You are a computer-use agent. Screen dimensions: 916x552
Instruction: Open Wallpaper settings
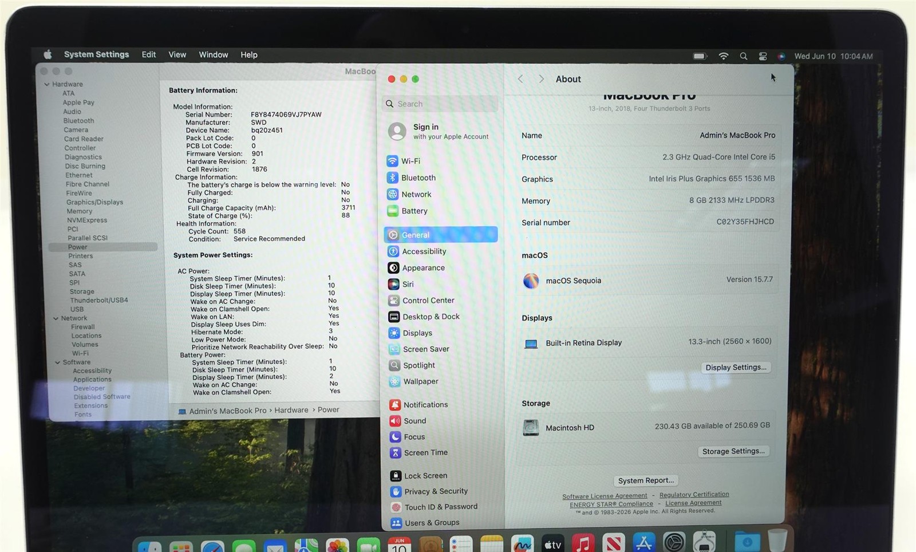click(x=414, y=381)
